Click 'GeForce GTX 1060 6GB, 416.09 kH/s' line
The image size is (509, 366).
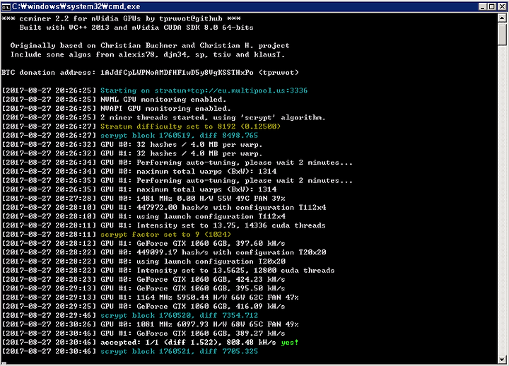pyautogui.click(x=144, y=307)
